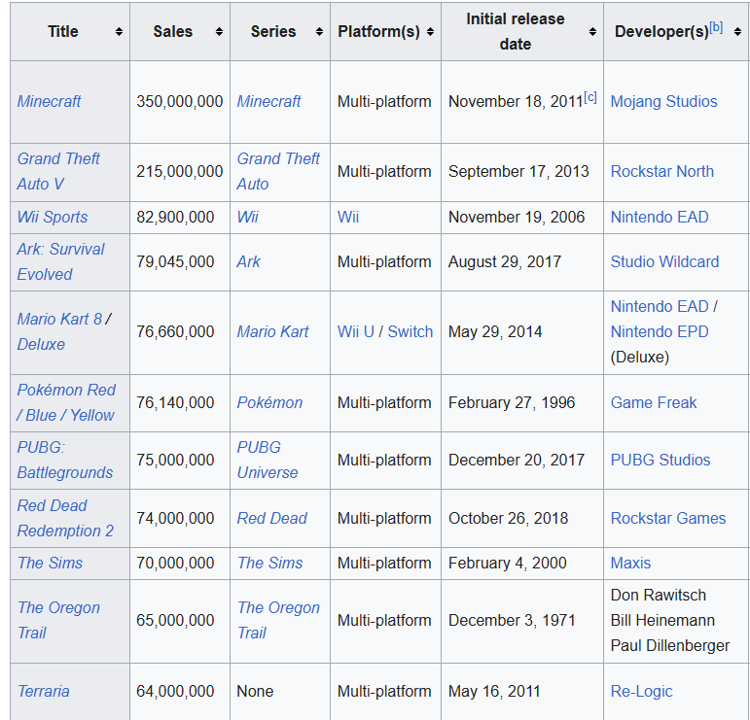The height and width of the screenshot is (720, 750).
Task: Open Red Dead Redemption 2 title link
Action: [x=65, y=519]
